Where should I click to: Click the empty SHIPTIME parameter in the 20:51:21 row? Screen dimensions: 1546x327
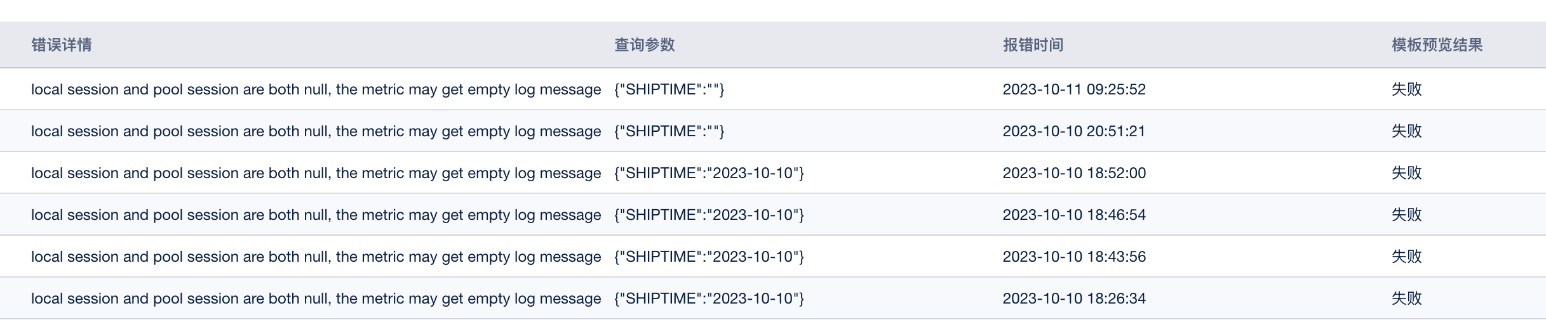(x=669, y=131)
